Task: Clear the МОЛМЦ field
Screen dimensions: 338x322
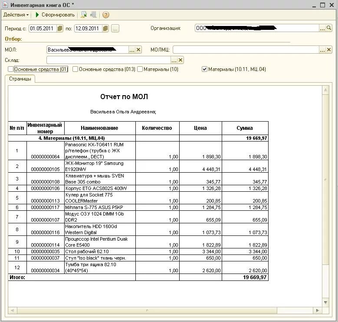Action: (x=329, y=50)
